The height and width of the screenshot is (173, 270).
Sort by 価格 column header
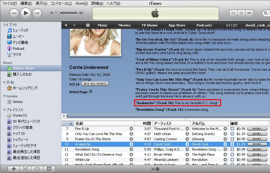click(249, 124)
